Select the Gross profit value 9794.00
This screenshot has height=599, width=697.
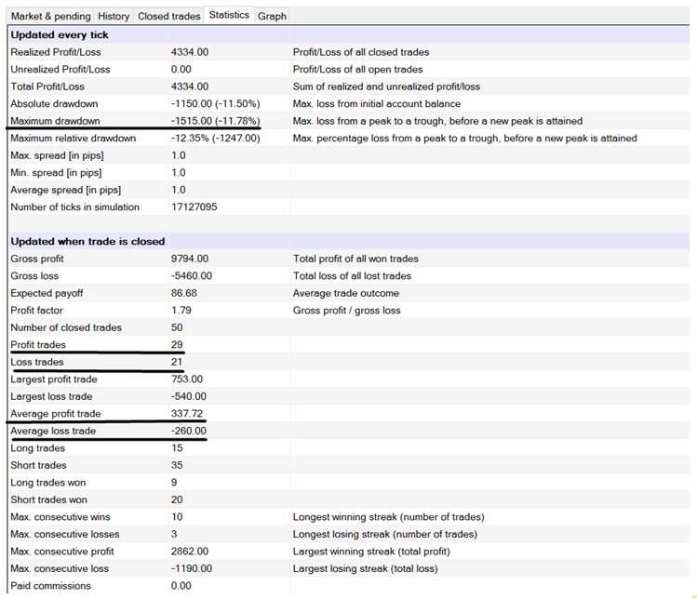(190, 259)
